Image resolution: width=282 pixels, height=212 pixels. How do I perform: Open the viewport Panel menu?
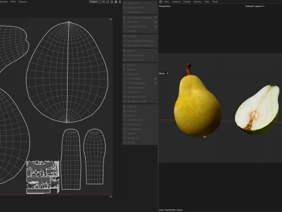pyautogui.click(x=215, y=2)
